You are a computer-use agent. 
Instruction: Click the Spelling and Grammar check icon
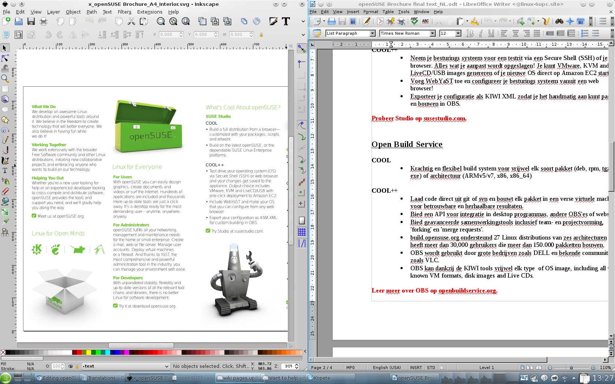[414, 22]
